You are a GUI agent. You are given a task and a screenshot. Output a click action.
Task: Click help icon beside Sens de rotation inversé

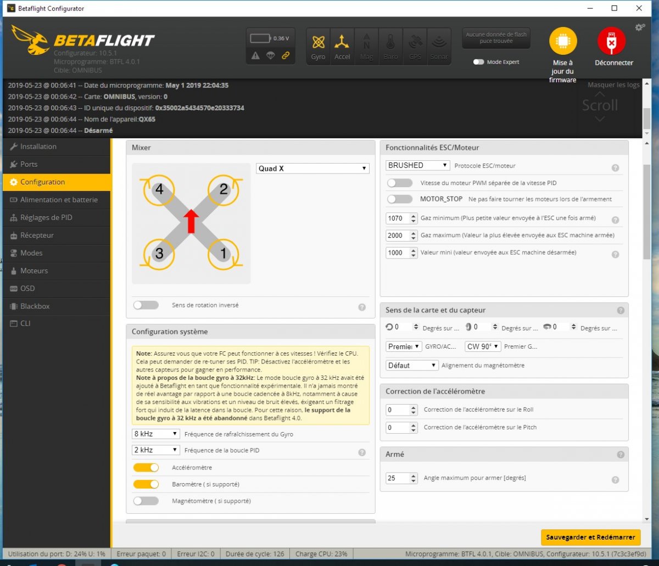point(362,307)
